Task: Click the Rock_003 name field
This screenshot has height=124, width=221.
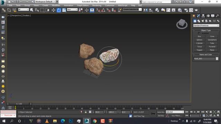Action: pyautogui.click(x=204, y=59)
